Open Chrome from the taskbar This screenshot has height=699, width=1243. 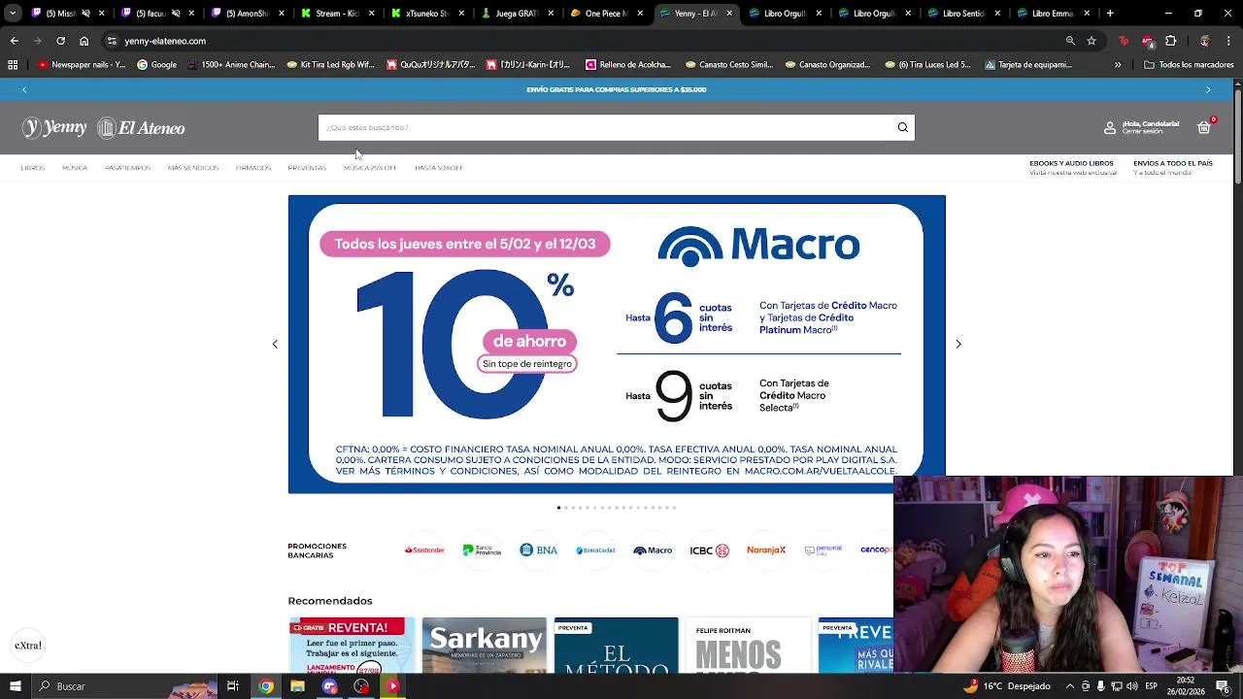click(x=265, y=686)
